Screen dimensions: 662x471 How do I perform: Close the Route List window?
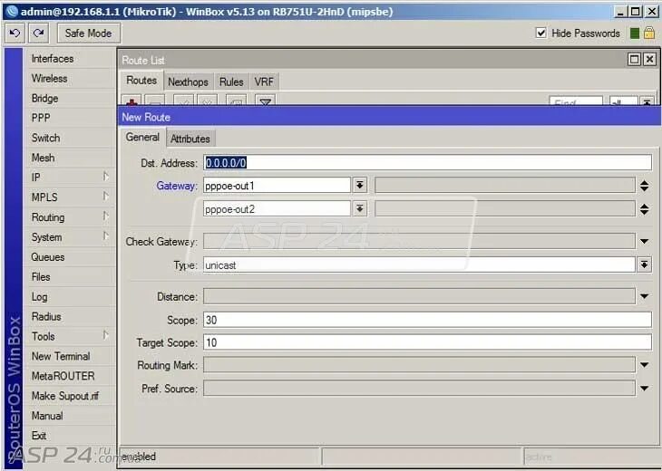tap(649, 60)
